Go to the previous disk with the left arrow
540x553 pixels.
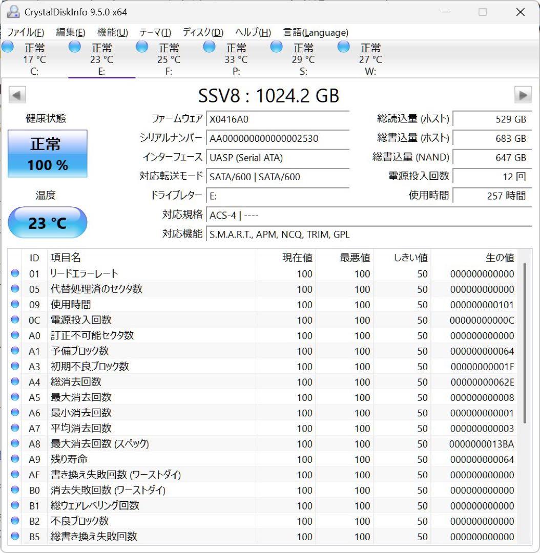pyautogui.click(x=17, y=95)
